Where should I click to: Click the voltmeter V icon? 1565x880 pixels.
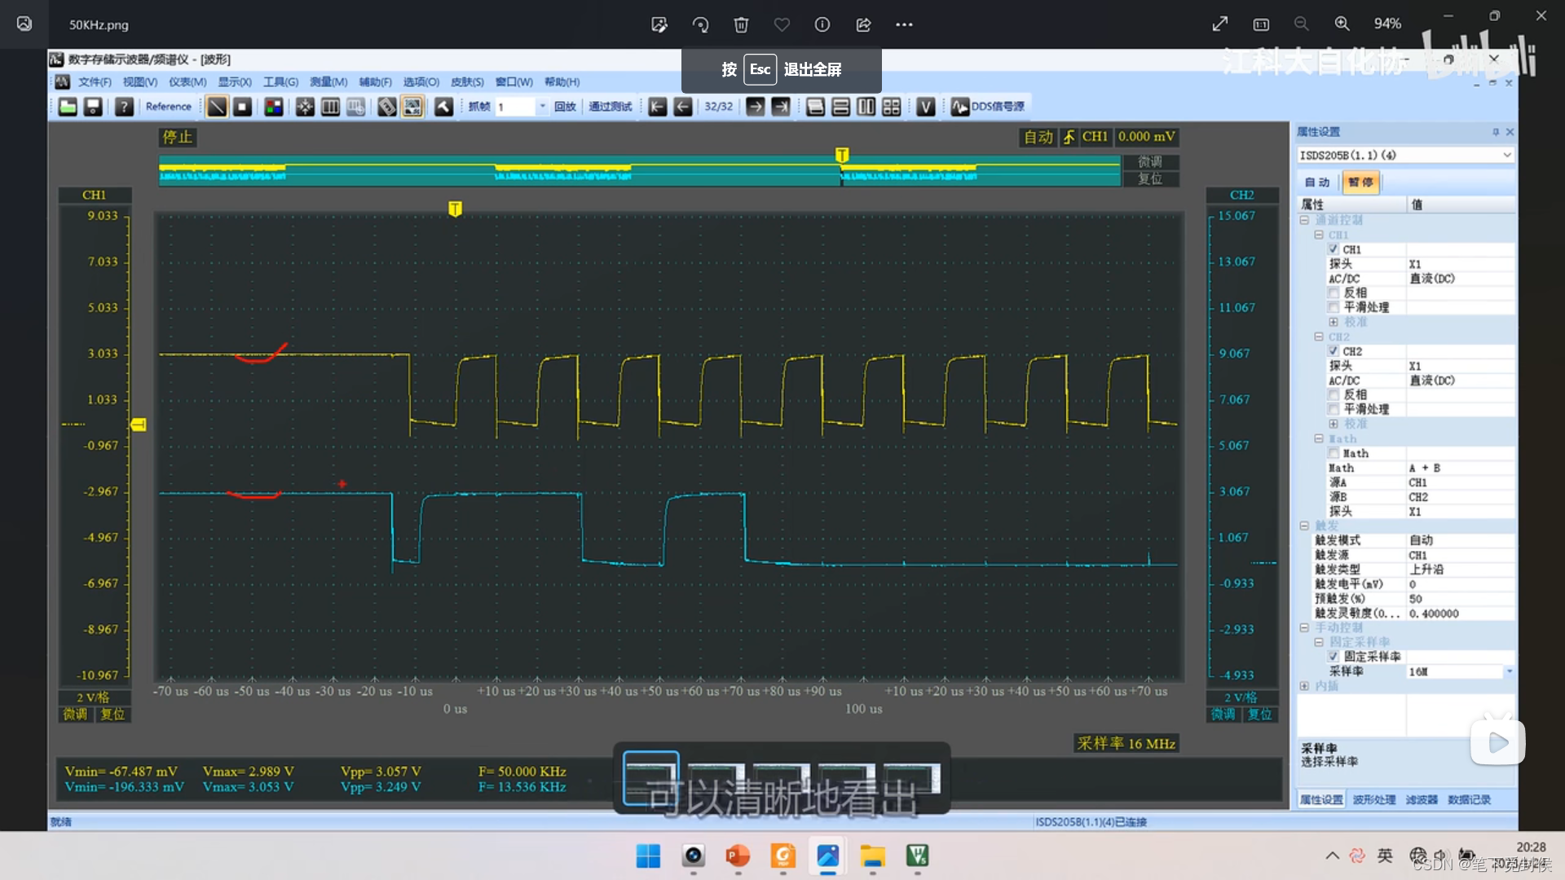[925, 107]
